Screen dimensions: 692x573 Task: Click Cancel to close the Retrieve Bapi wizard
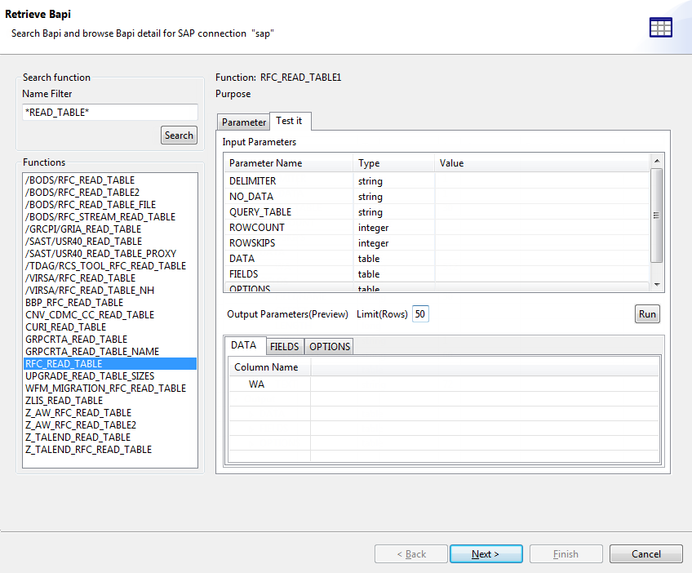(645, 553)
